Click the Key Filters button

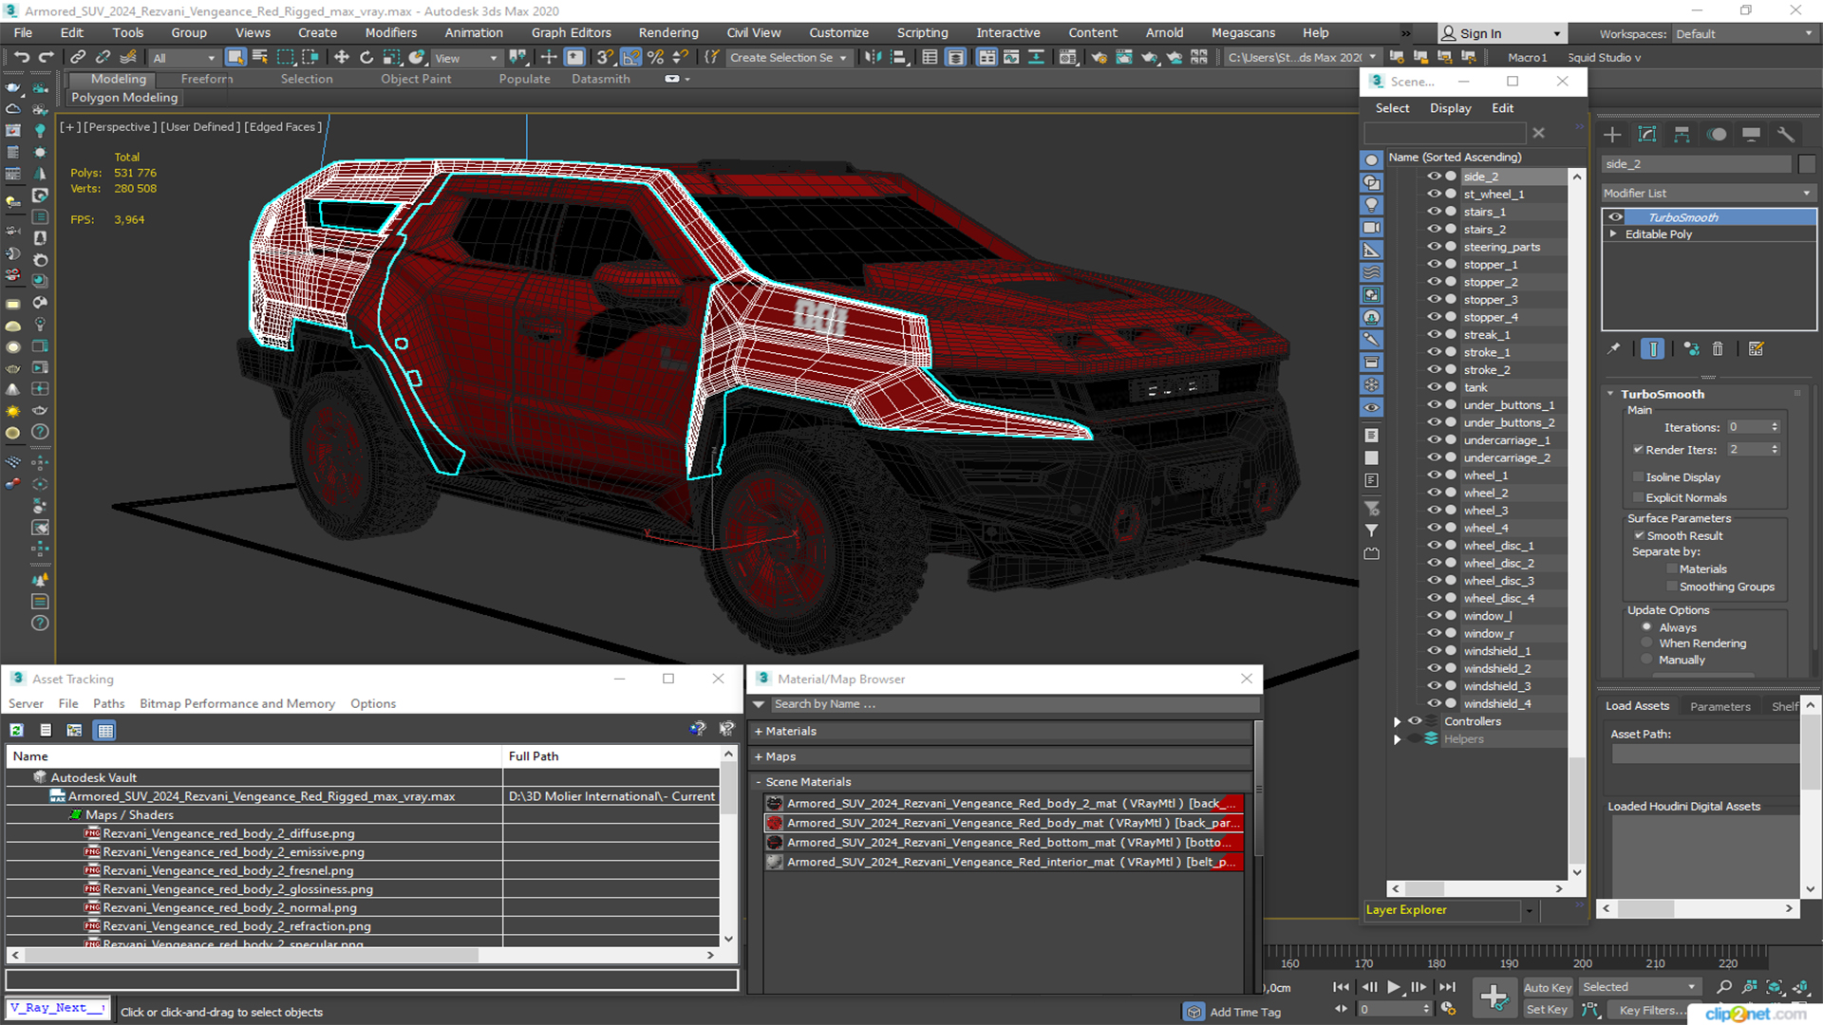coord(1653,1010)
